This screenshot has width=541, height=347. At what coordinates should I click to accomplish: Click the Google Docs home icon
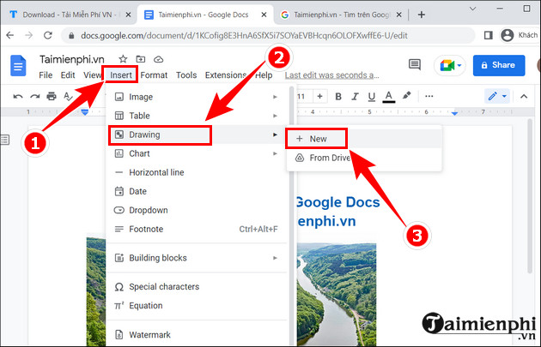coord(18,65)
